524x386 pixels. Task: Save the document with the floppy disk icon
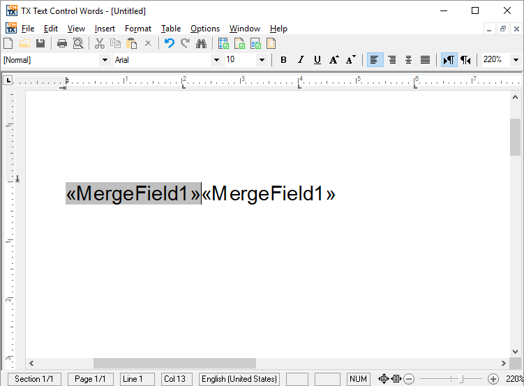click(x=40, y=43)
